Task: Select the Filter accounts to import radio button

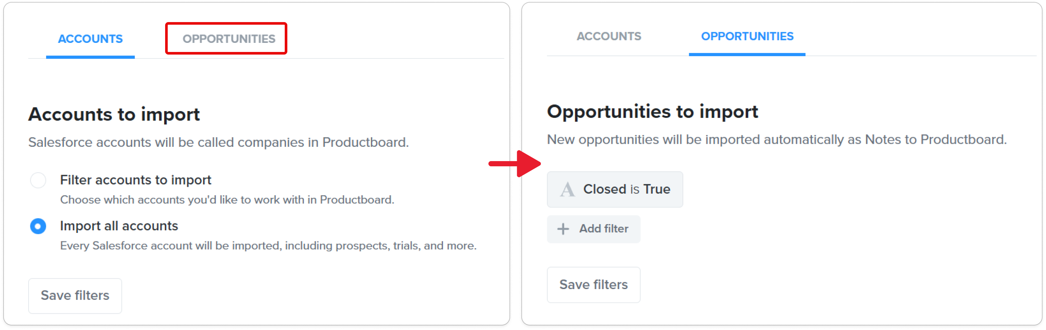Action: pos(38,180)
